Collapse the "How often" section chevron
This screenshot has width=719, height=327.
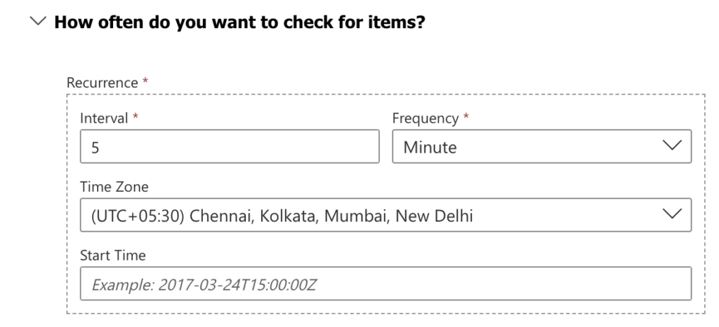point(38,21)
